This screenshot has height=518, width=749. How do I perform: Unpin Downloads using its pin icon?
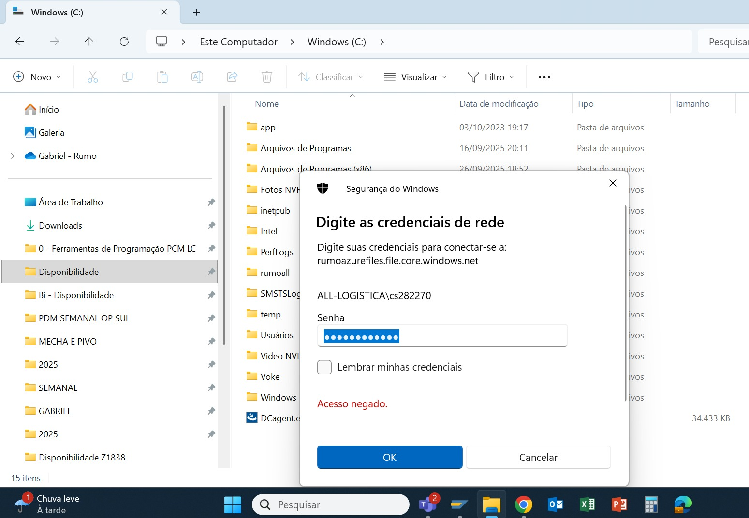[211, 225]
